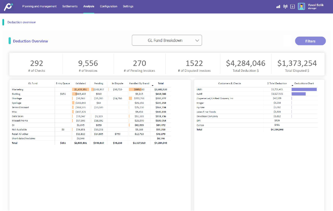The width and height of the screenshot is (333, 211).
Task: Open the bar chart icon in header
Action: point(278,7)
